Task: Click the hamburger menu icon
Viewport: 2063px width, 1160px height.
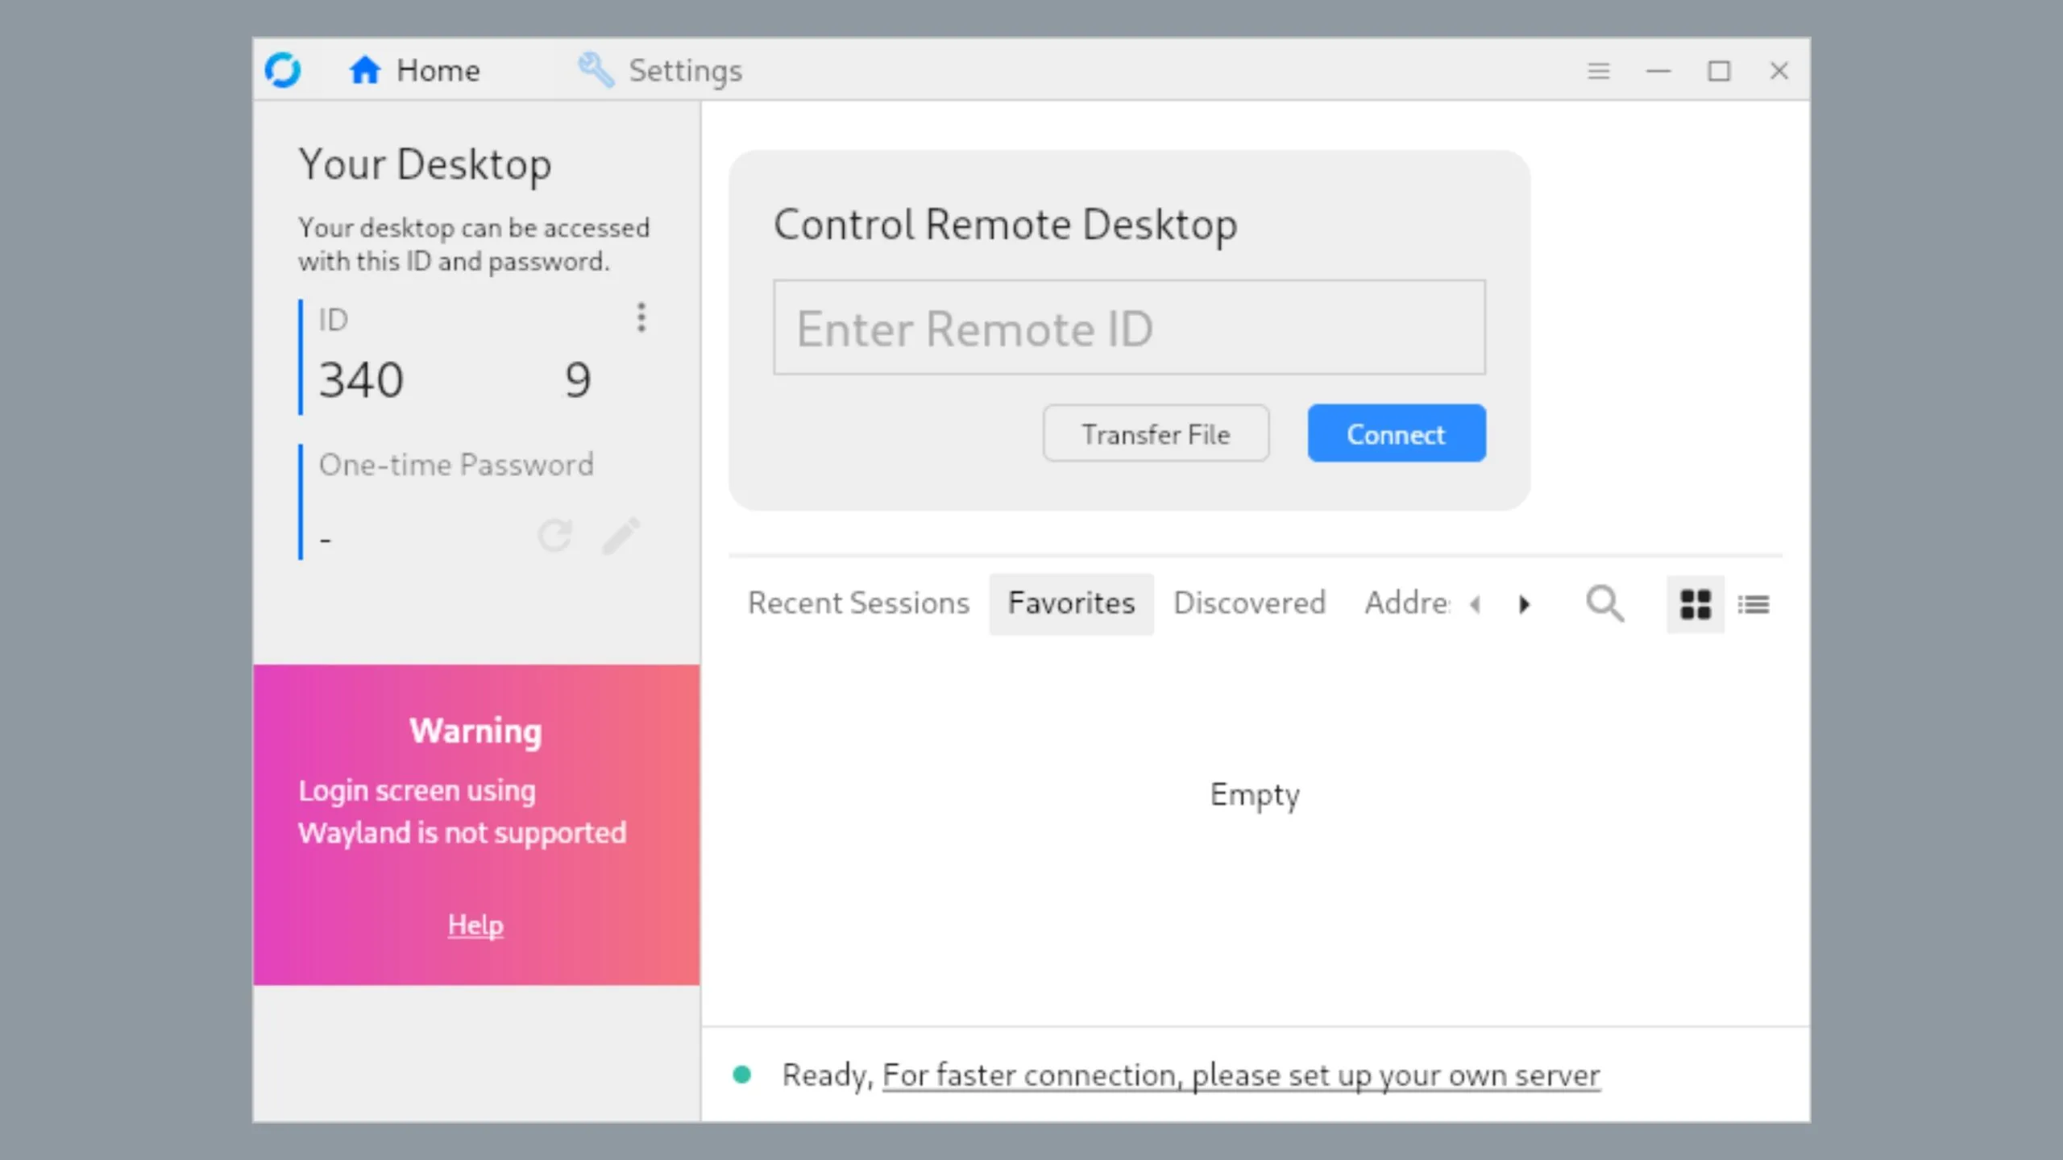Action: point(1598,69)
